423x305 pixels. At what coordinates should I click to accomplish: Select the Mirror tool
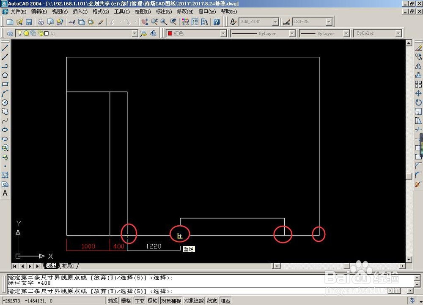point(418,66)
